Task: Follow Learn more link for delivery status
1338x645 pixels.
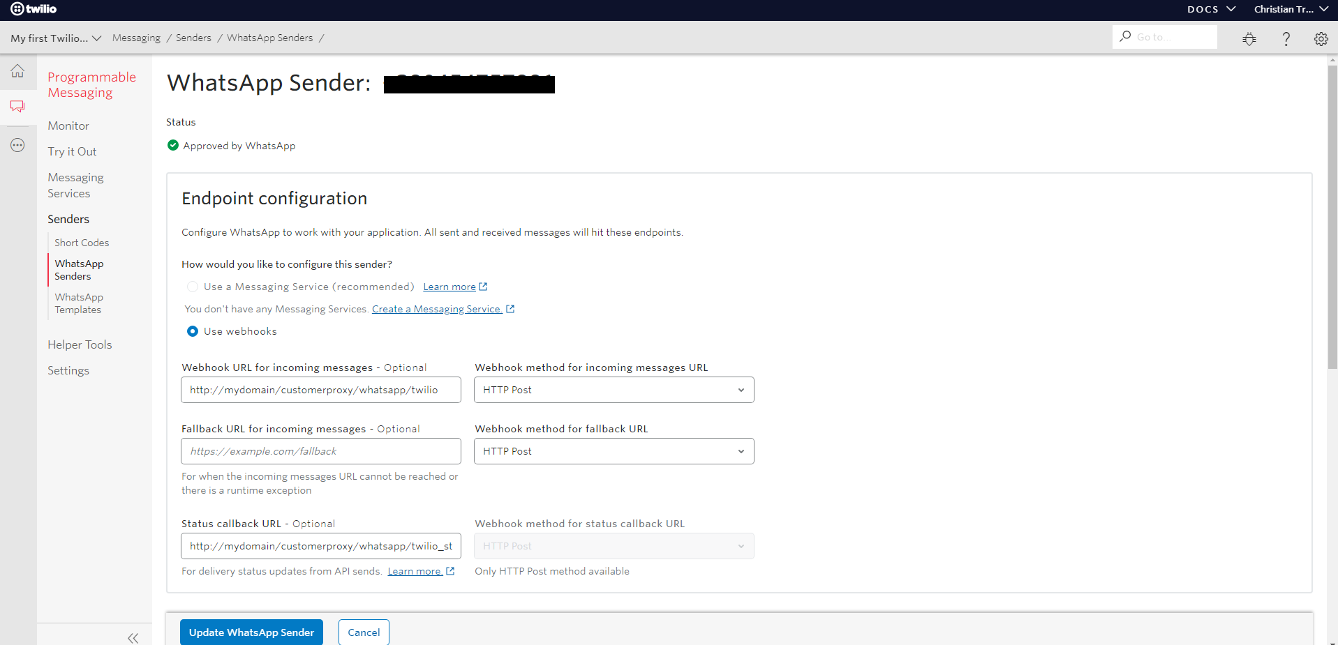Action: coord(415,571)
